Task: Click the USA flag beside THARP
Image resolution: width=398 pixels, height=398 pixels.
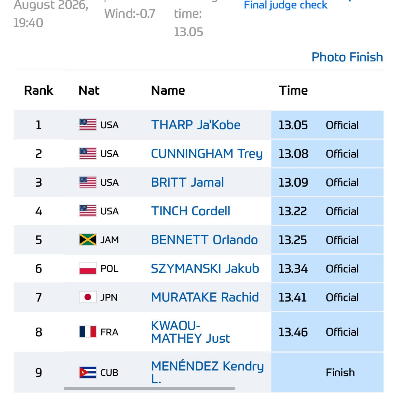Action: [88, 125]
